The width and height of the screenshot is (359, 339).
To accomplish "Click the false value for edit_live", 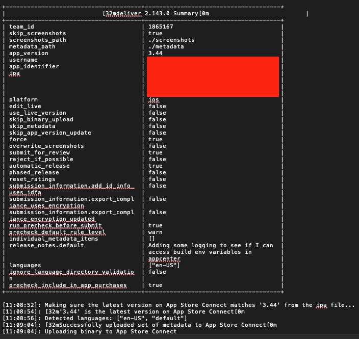I will [157, 107].
